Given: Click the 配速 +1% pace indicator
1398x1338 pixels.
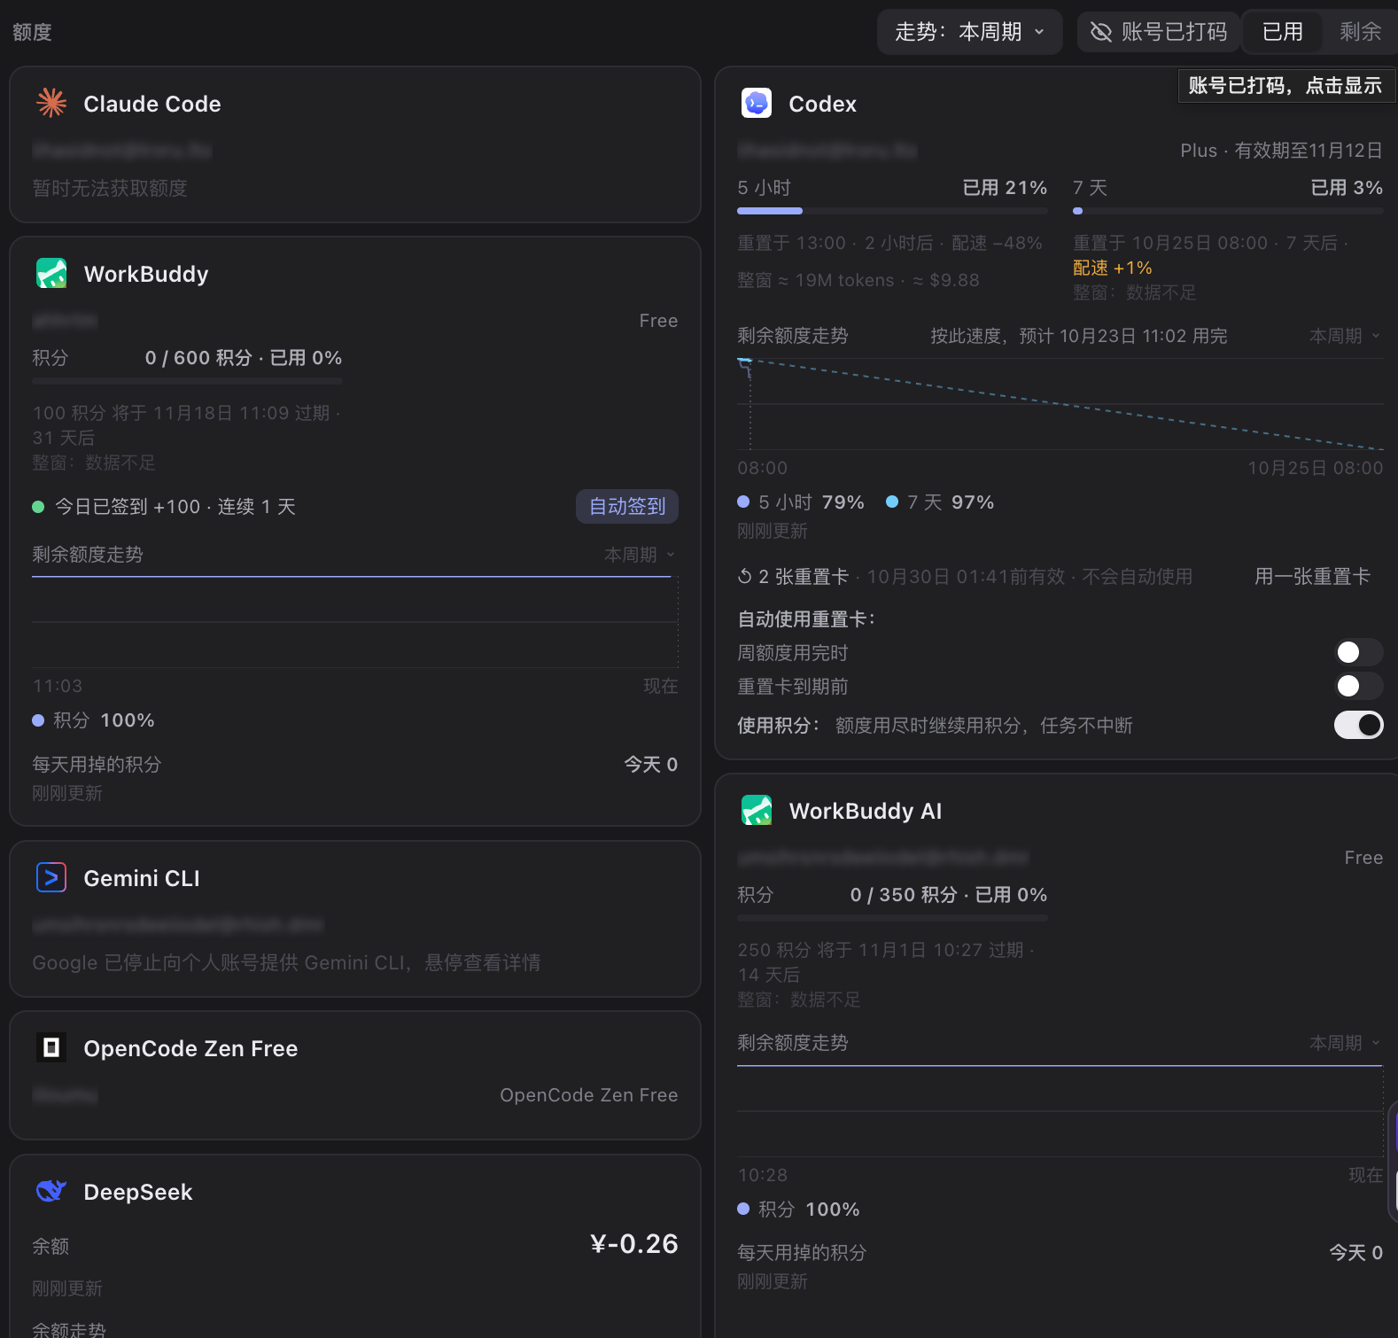Looking at the screenshot, I should coord(1113,268).
